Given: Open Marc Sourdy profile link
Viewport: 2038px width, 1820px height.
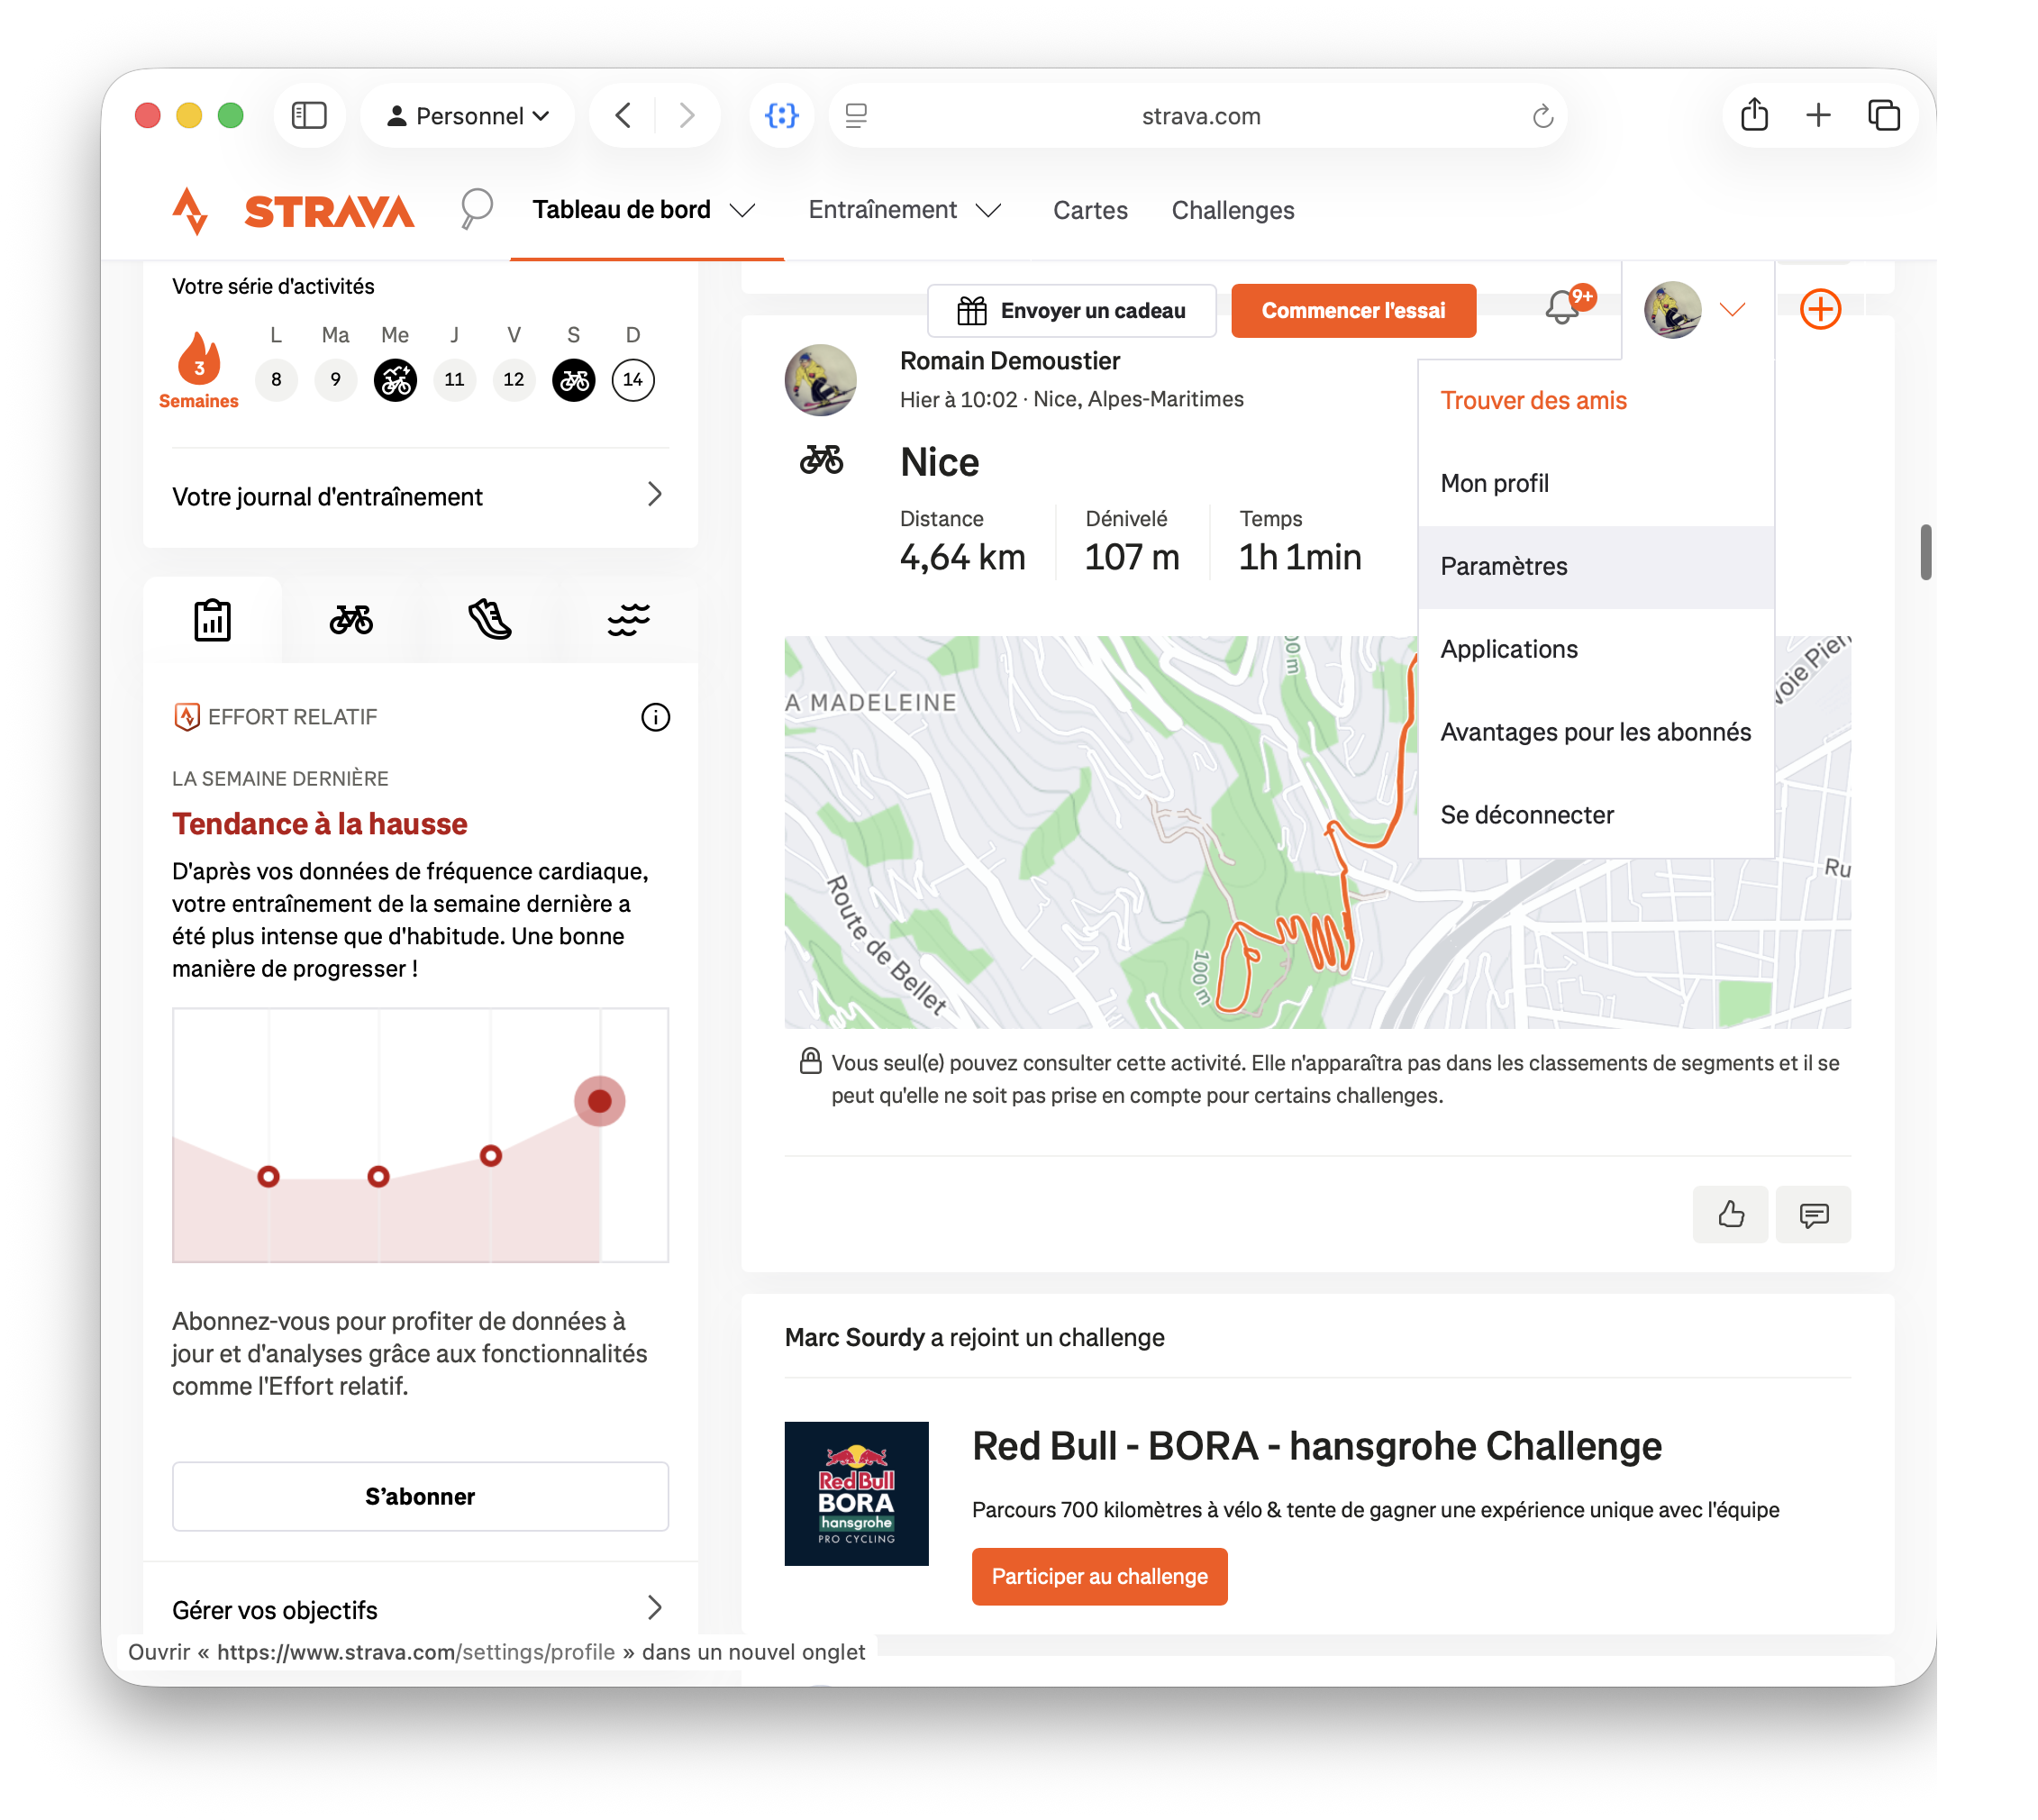Looking at the screenshot, I should [854, 1338].
